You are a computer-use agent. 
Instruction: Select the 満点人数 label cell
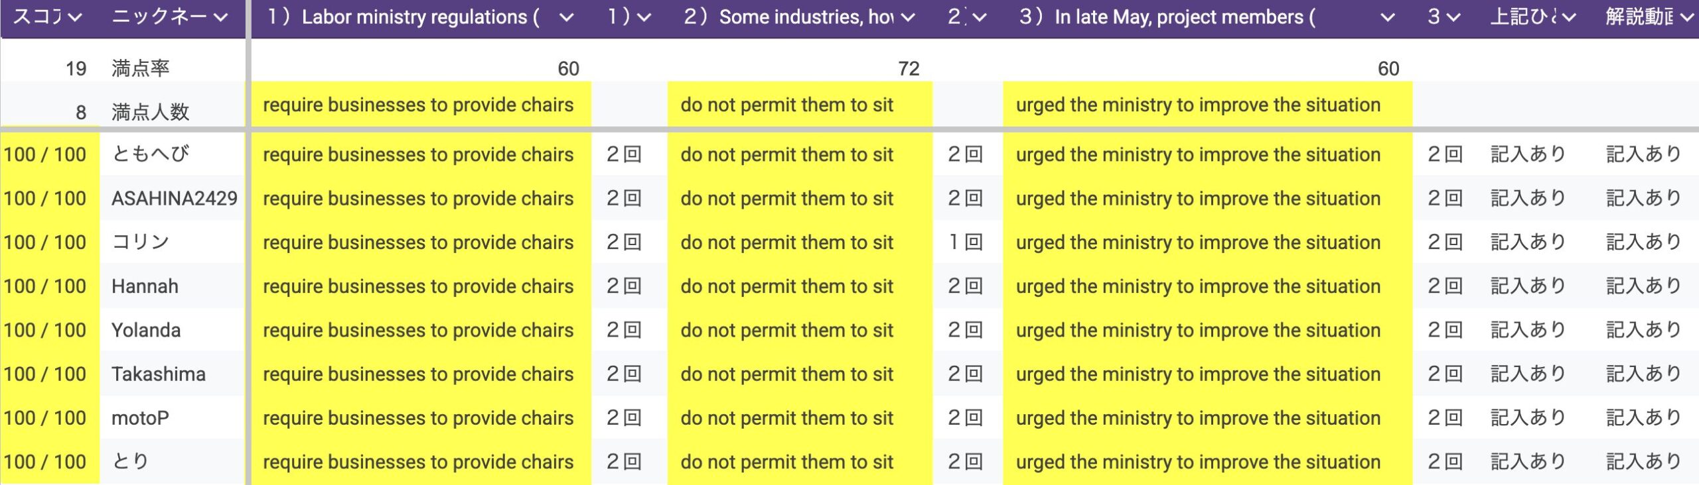[x=151, y=112]
